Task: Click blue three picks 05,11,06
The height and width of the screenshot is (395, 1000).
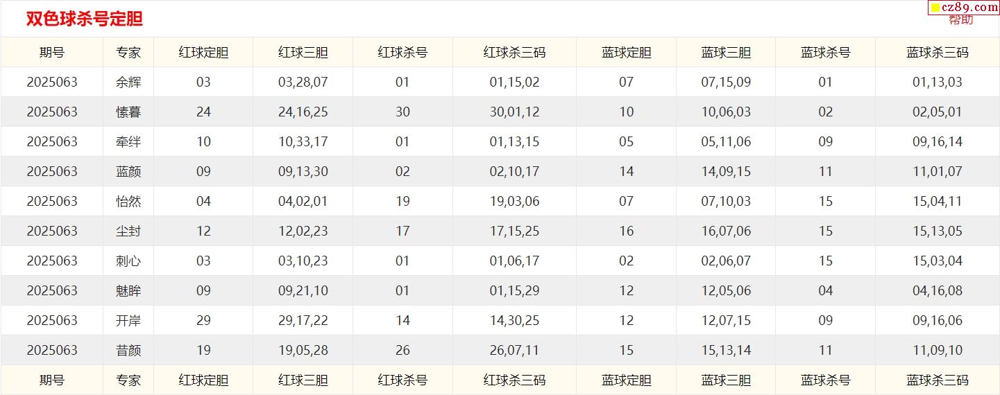Action: [726, 141]
